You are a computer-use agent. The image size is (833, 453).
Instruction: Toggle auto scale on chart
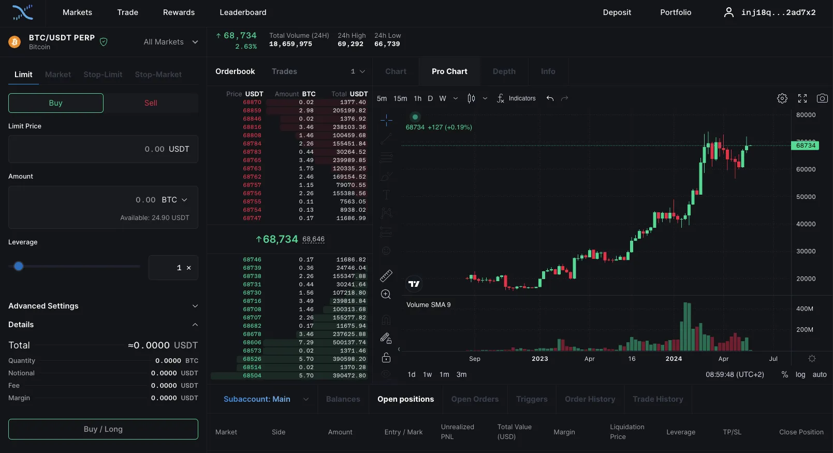[819, 374]
